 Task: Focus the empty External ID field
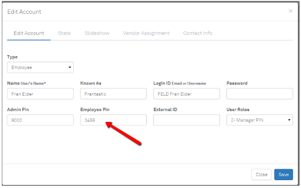point(186,120)
